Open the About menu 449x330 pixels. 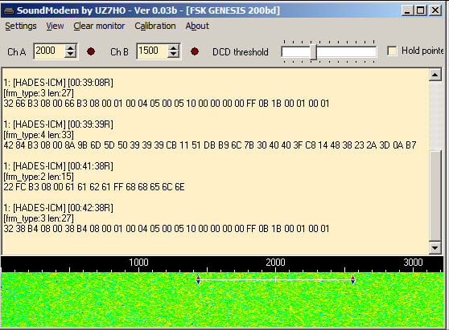click(x=197, y=26)
